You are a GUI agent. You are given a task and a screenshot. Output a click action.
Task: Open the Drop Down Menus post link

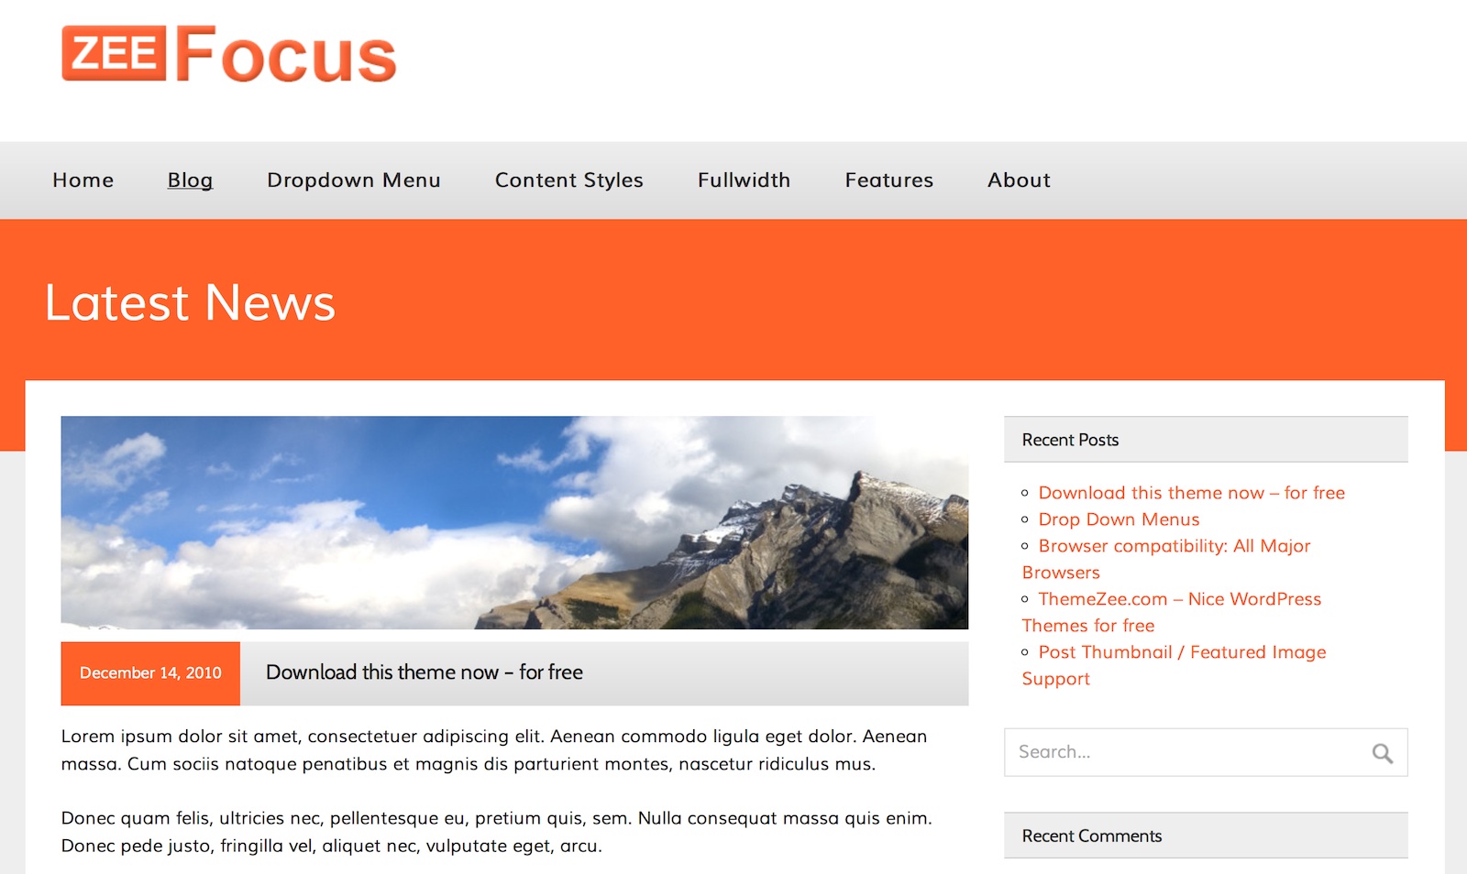tap(1119, 519)
